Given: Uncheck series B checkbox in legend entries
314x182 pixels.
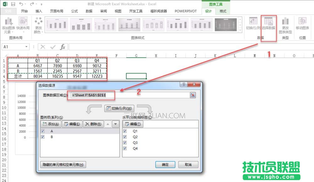Looking at the screenshot, I should [43, 137].
